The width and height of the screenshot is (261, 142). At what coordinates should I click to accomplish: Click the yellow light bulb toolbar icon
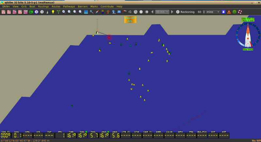(x=53, y=12)
